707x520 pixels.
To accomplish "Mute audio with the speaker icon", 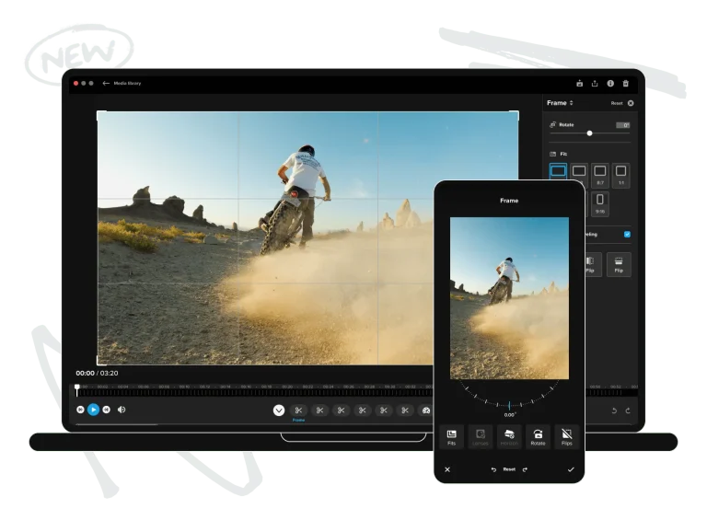I will [x=122, y=410].
